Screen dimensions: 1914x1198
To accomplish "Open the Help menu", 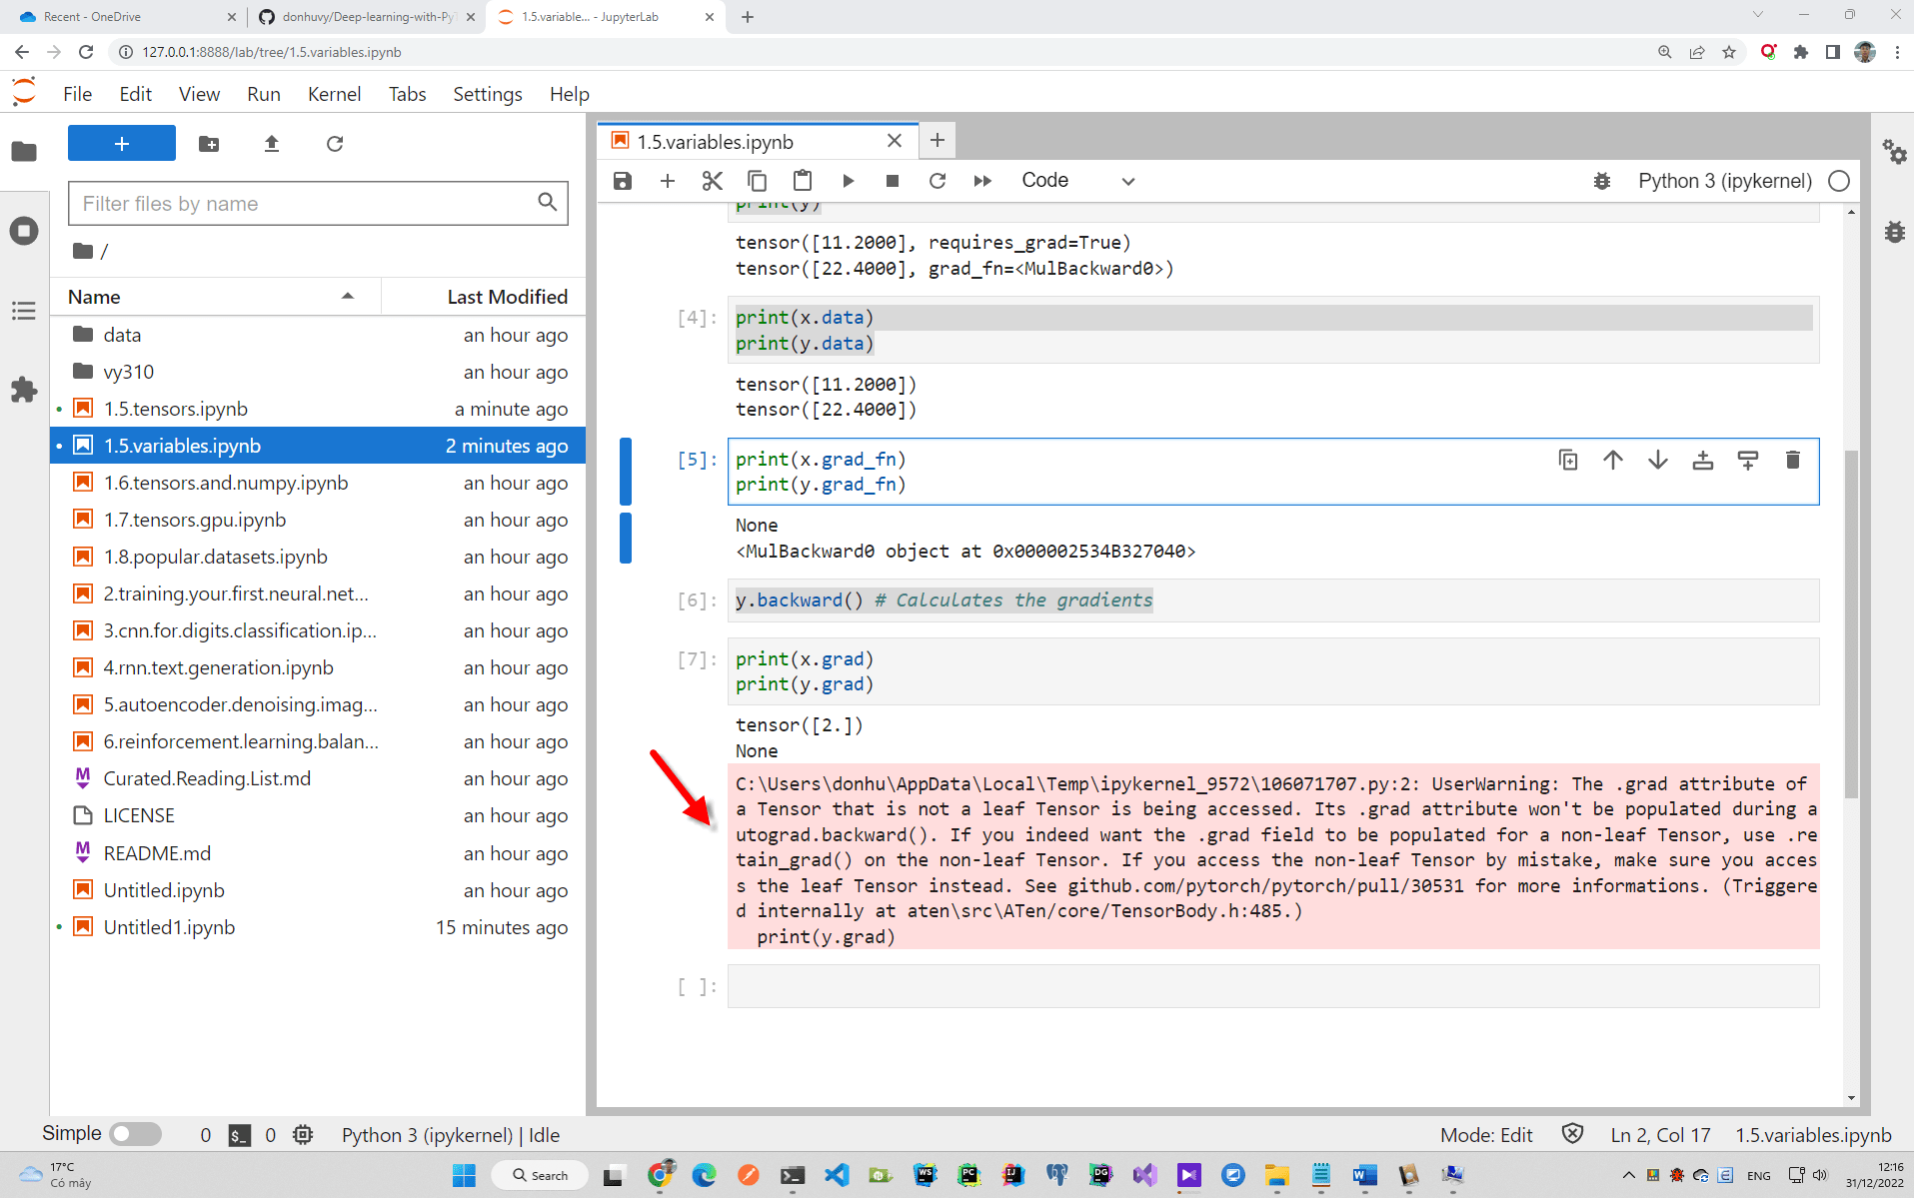I will coord(570,94).
